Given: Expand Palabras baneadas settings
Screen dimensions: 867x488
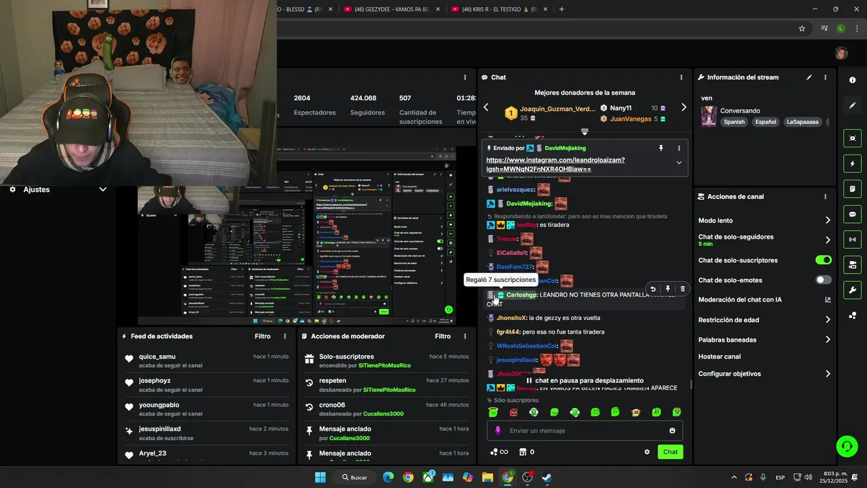Looking at the screenshot, I should click(828, 340).
